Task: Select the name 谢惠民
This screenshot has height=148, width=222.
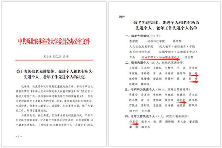Action: point(181,105)
